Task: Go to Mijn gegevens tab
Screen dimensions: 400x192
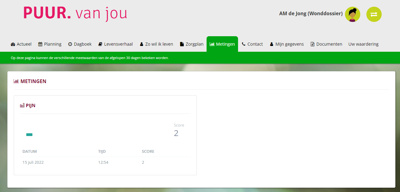Action: pyautogui.click(x=287, y=44)
